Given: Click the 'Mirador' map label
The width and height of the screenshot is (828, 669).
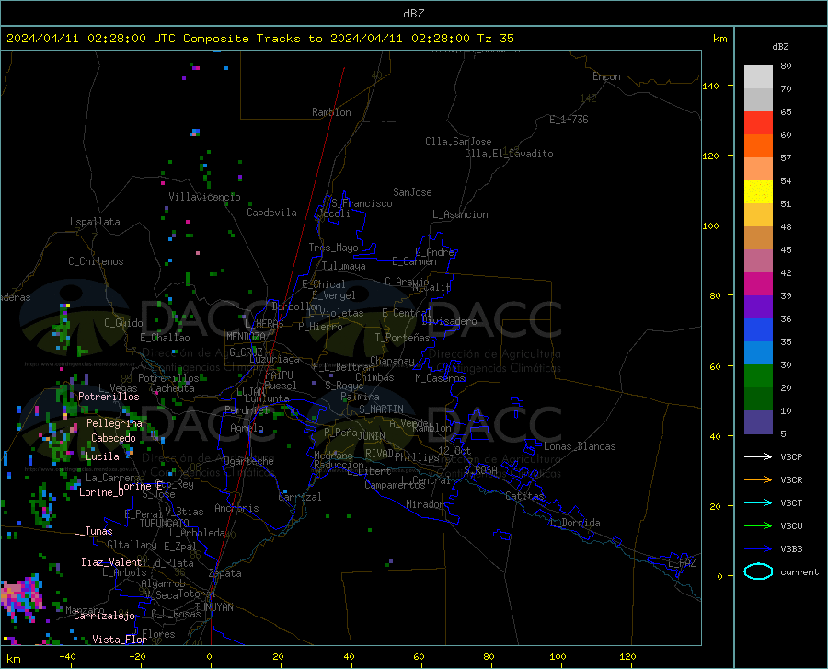Looking at the screenshot, I should point(424,505).
